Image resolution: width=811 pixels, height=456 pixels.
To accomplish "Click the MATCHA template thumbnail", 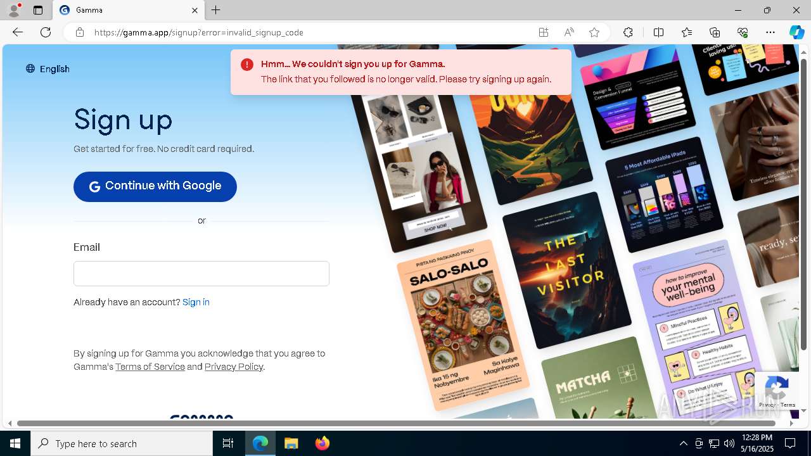I will click(601, 380).
